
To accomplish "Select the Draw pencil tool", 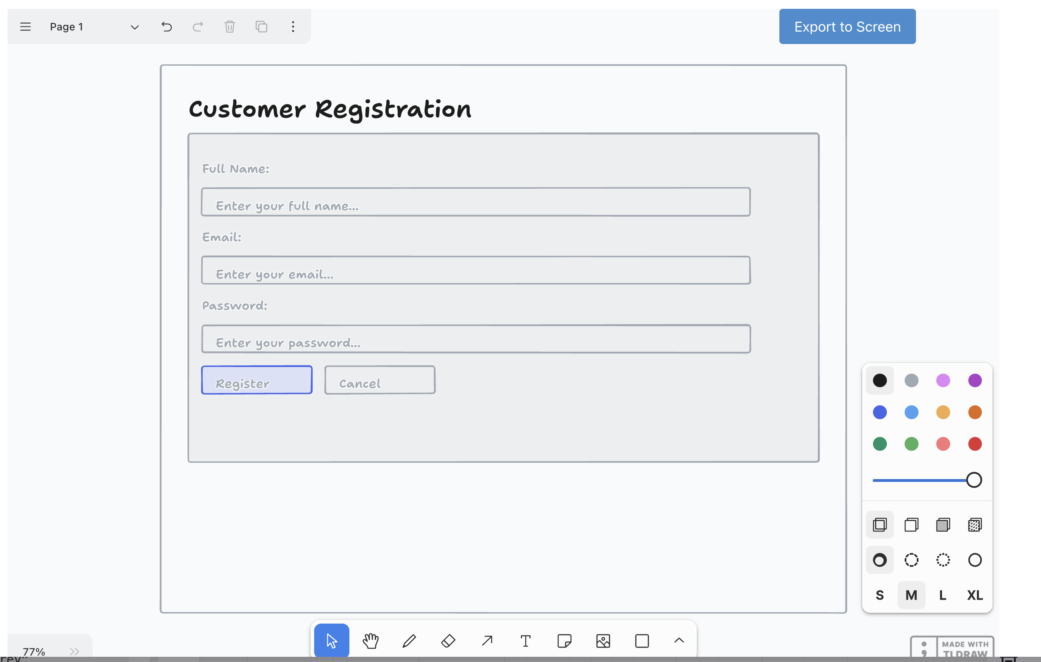I will tap(409, 641).
